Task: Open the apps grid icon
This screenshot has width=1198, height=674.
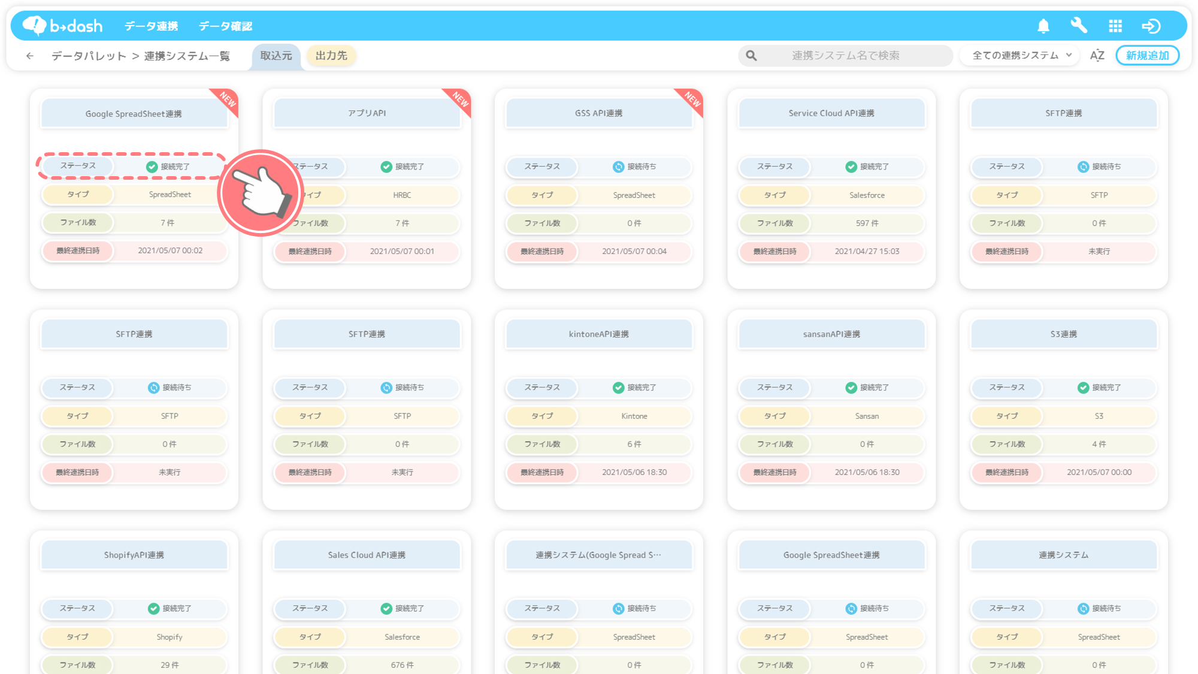Action: (1115, 26)
